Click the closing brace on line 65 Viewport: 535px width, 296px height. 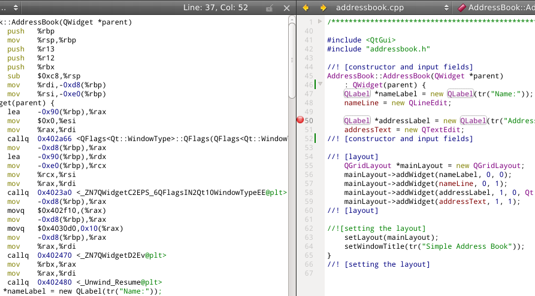(x=330, y=255)
